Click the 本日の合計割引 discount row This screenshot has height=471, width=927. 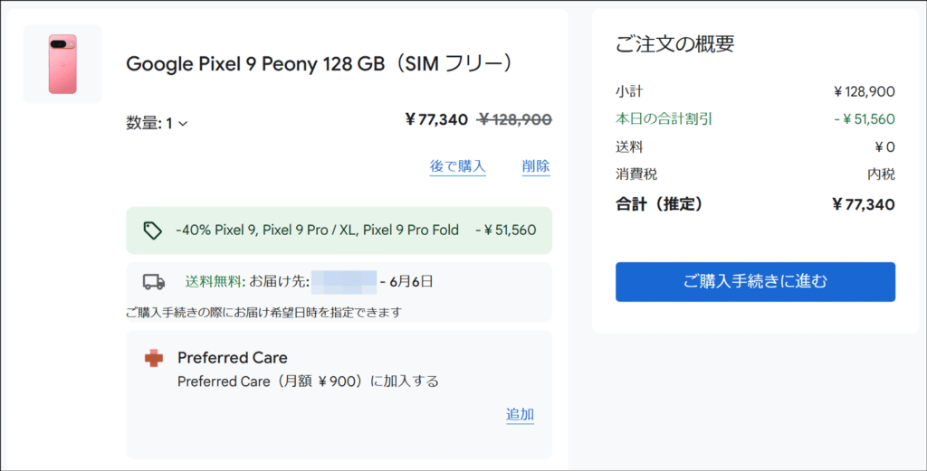click(x=755, y=119)
